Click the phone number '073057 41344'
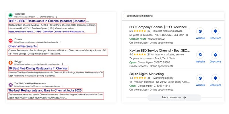The image size is (229, 114). coord(162,86)
